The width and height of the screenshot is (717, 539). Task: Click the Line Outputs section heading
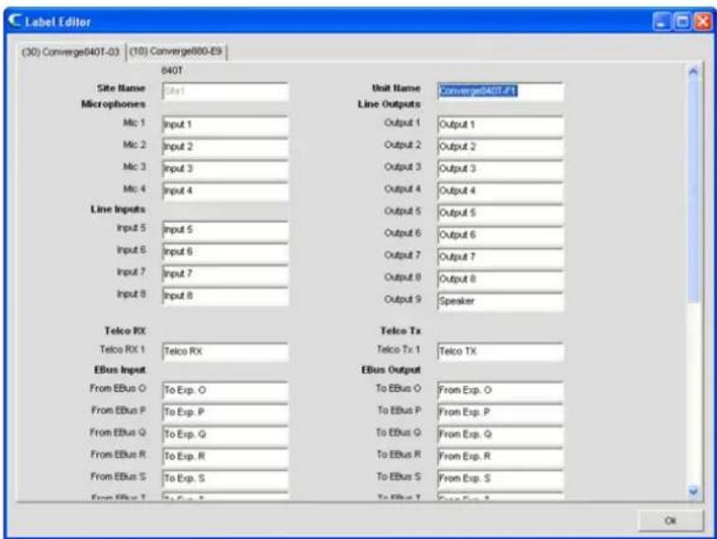390,104
